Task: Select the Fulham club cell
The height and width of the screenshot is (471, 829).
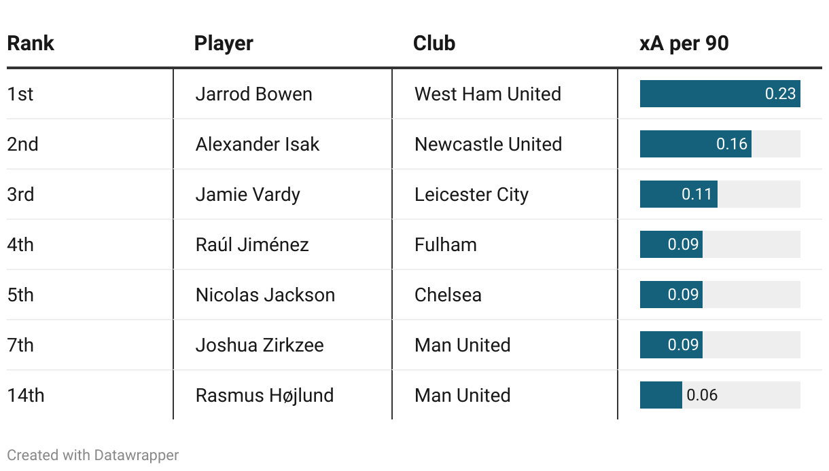Action: [x=505, y=244]
